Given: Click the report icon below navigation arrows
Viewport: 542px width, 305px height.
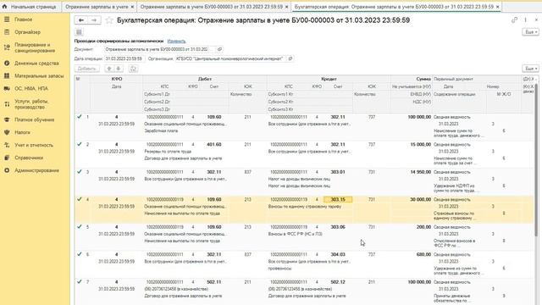Looking at the screenshot, I should [79, 32].
